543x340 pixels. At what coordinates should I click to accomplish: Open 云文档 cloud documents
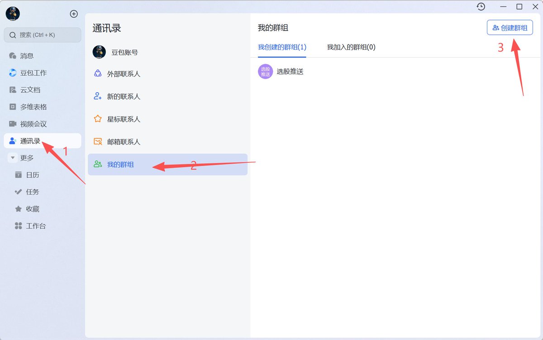point(43,90)
